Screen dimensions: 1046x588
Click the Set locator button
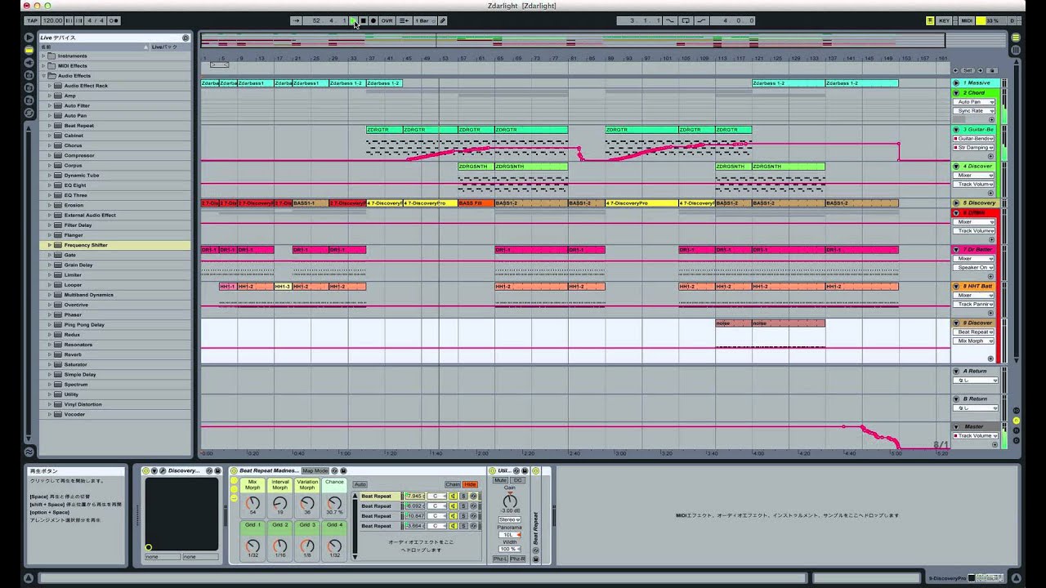coord(968,71)
